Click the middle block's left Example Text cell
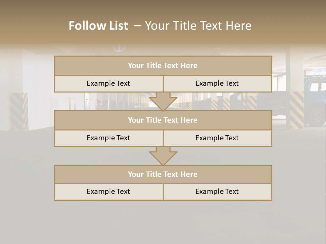Image resolution: width=326 pixels, height=244 pixels. [x=108, y=138]
